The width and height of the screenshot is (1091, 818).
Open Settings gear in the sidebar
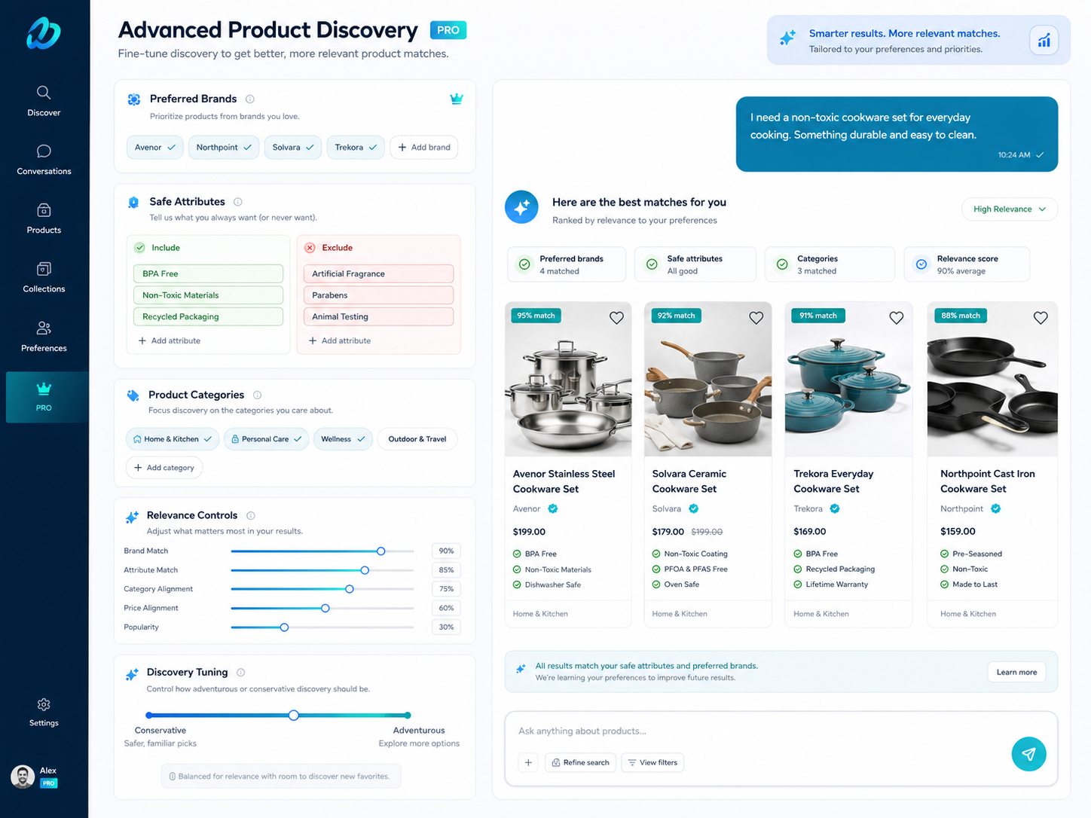pos(44,712)
